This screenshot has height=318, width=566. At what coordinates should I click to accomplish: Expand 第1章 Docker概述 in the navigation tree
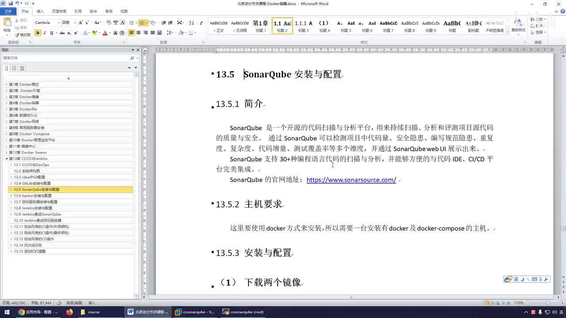coord(6,84)
